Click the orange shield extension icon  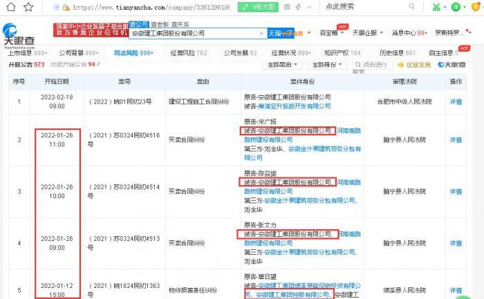476,7
